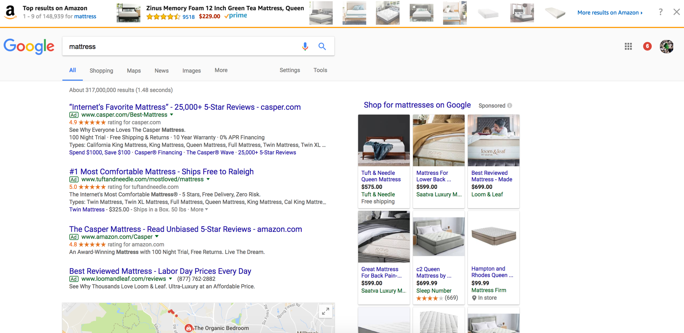
Task: Switch to the Shopping tab
Action: click(x=101, y=71)
